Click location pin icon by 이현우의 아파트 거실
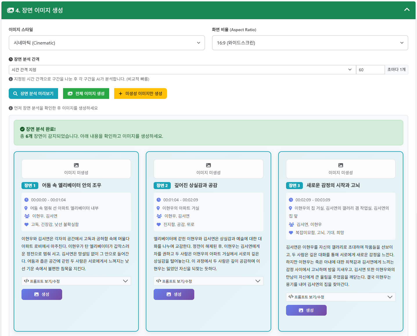This screenshot has width=417, height=336. pyautogui.click(x=158, y=208)
